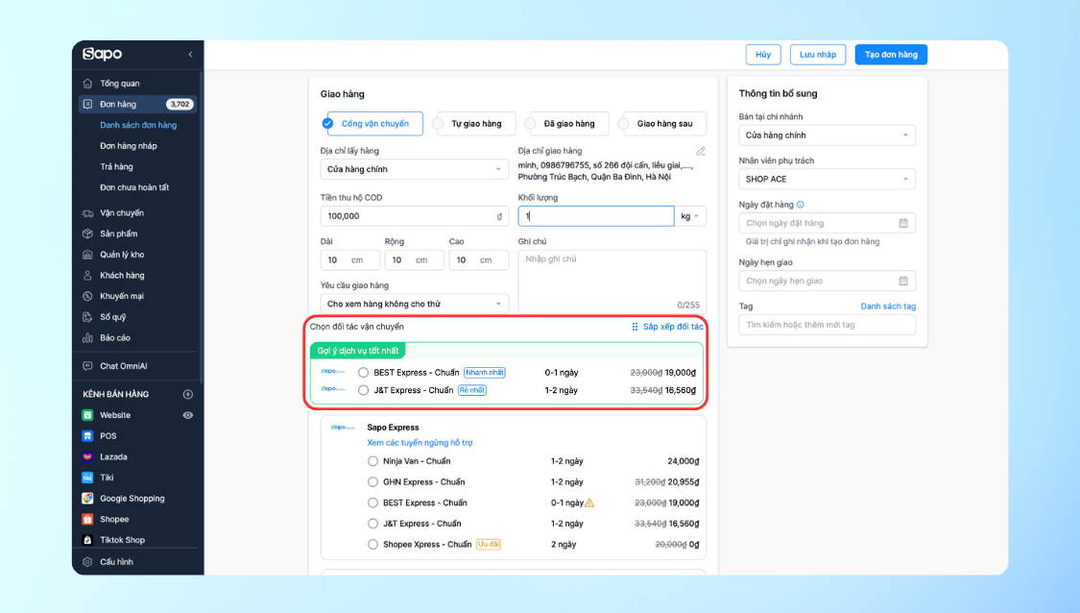Click the Vận chuyển truck icon
1080x613 pixels.
pos(87,213)
